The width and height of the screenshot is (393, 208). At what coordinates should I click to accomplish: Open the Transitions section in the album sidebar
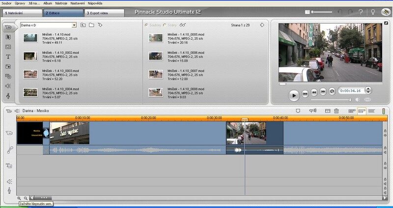coord(8,37)
